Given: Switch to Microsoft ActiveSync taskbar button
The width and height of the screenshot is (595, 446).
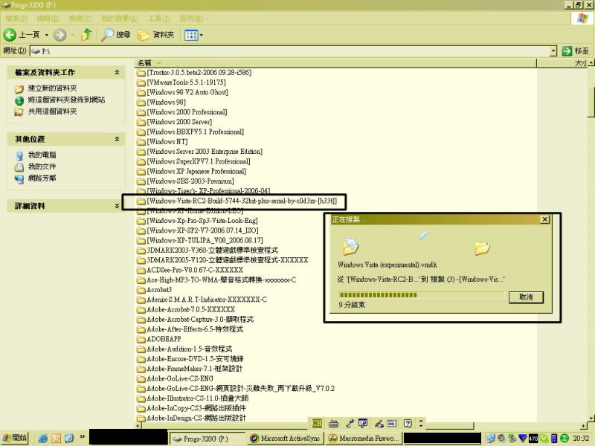Looking at the screenshot, I should click(x=286, y=439).
